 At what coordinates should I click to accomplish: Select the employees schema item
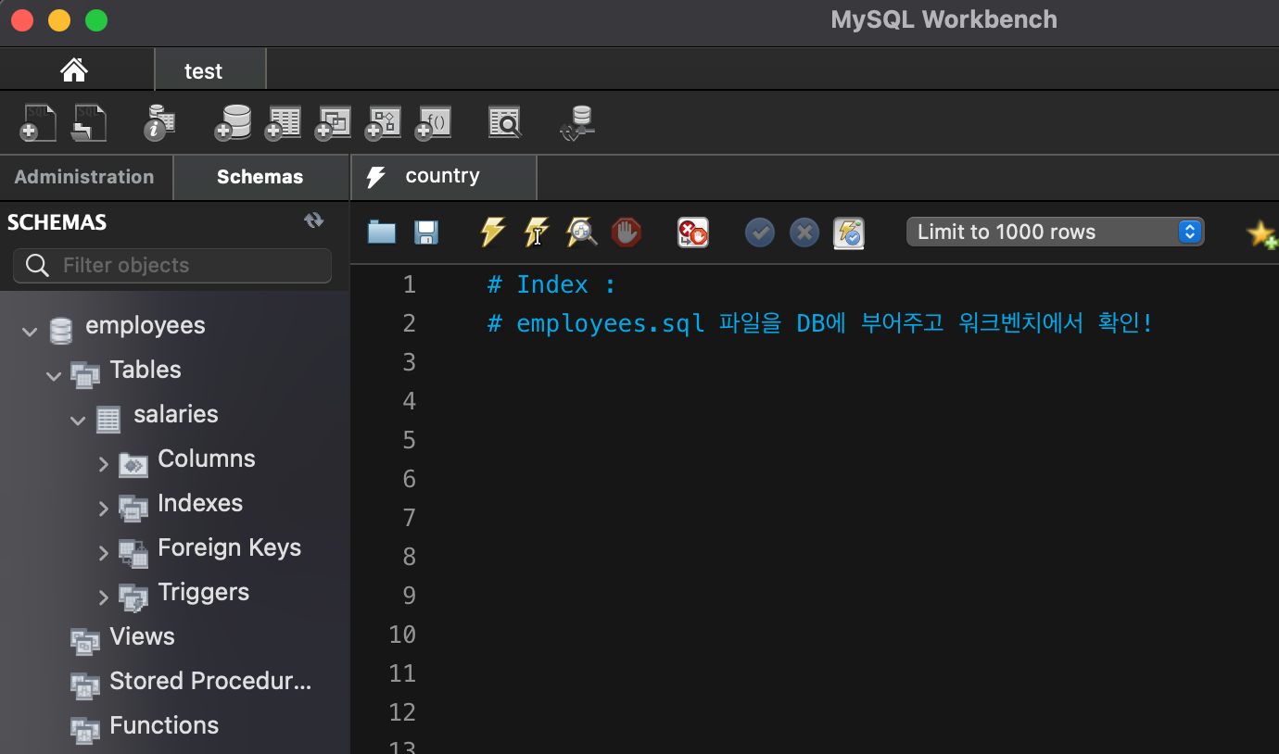coord(146,325)
